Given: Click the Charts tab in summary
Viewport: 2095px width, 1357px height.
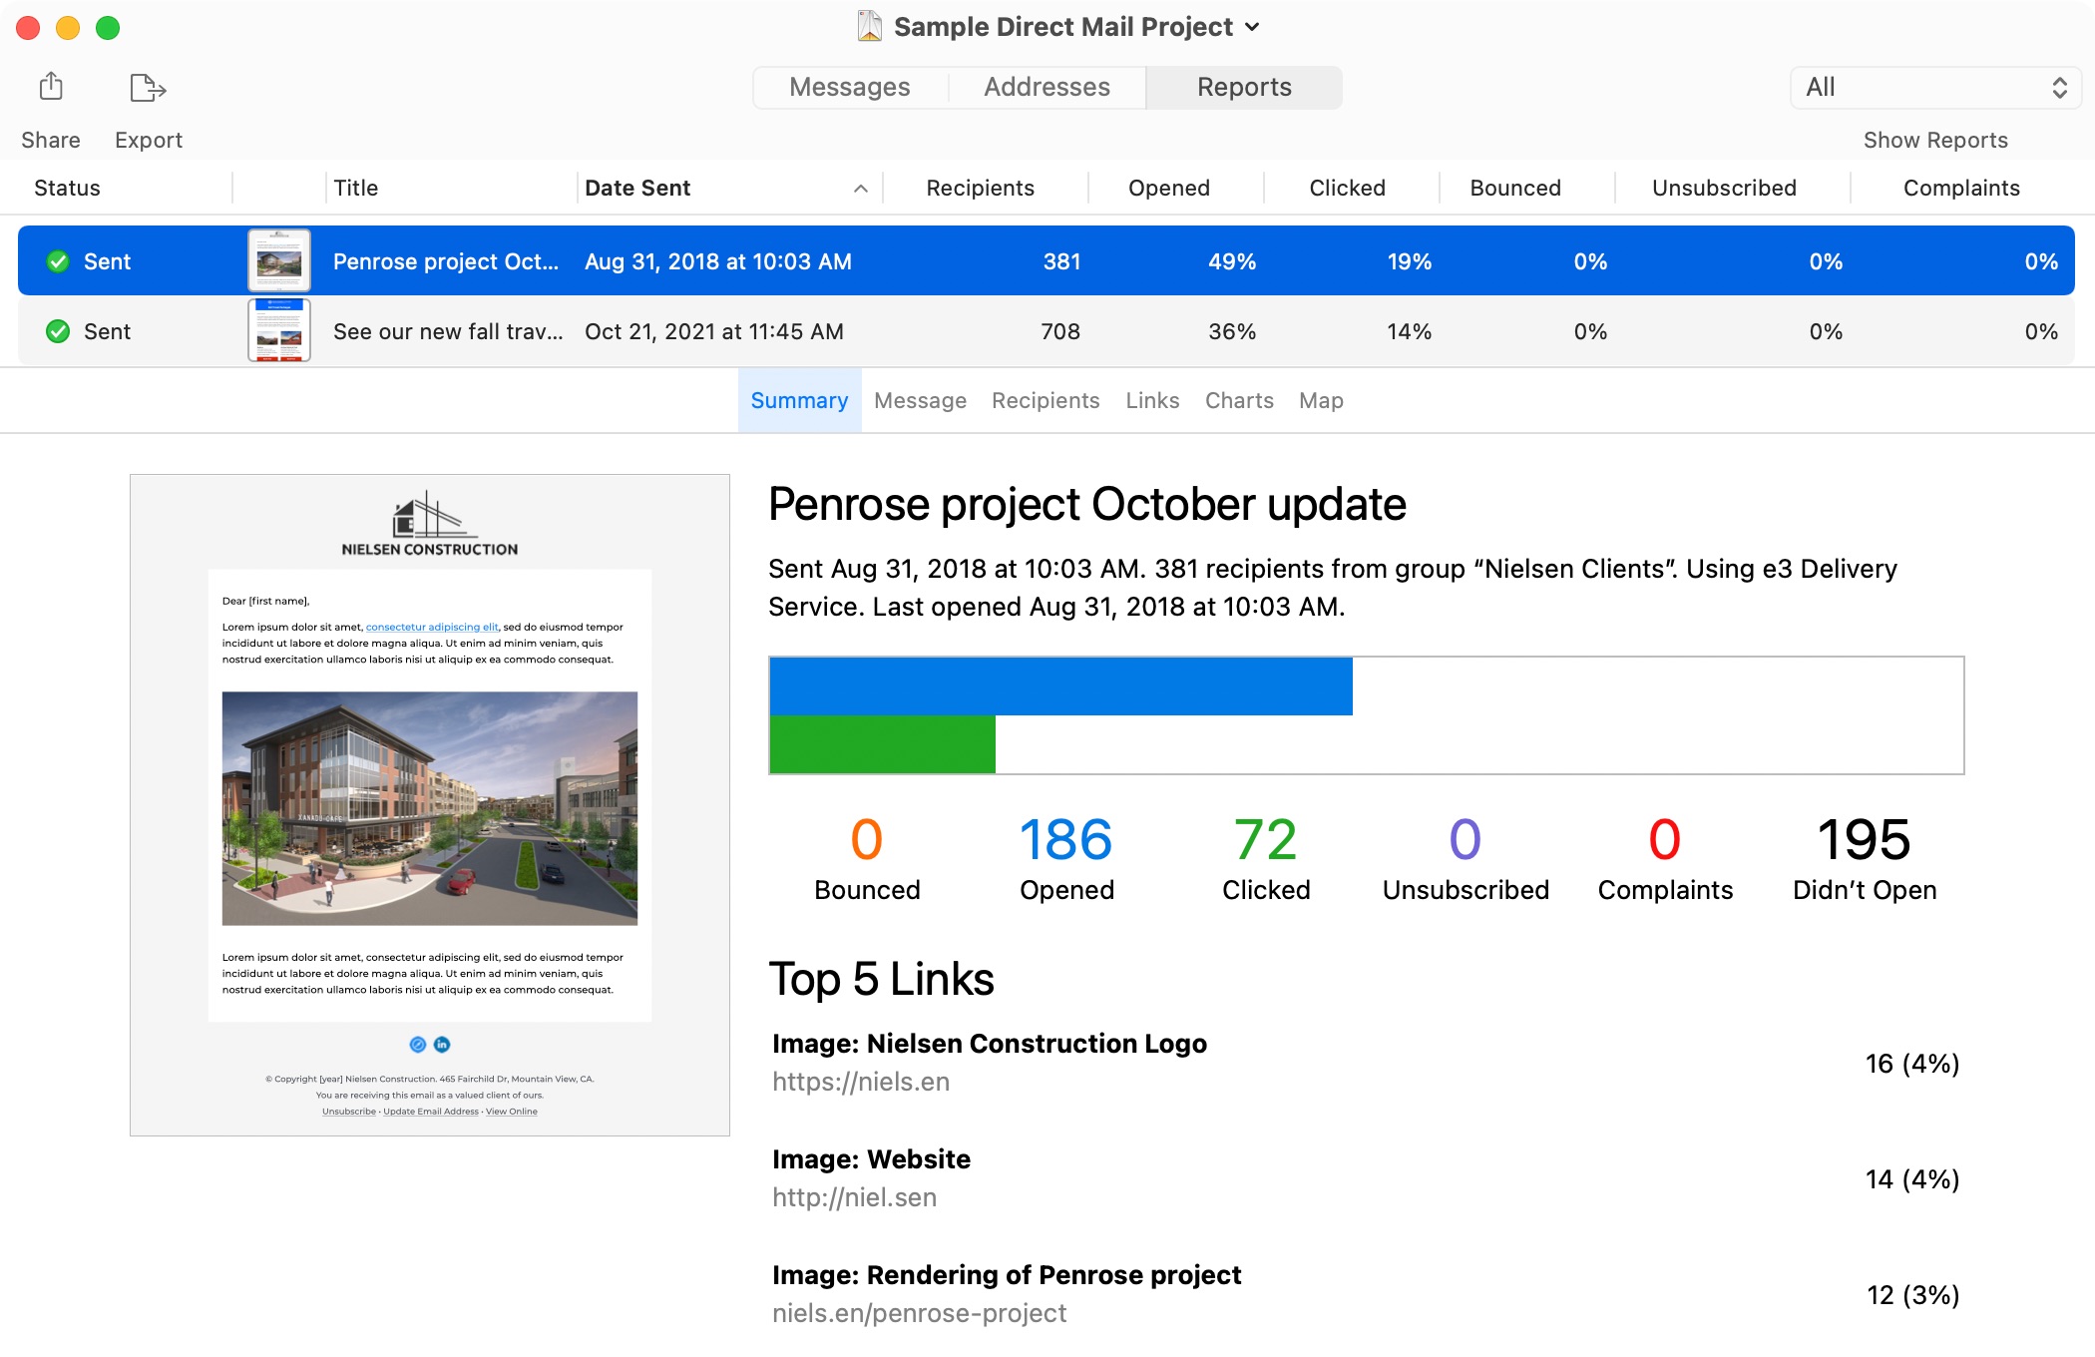Looking at the screenshot, I should coord(1238,400).
